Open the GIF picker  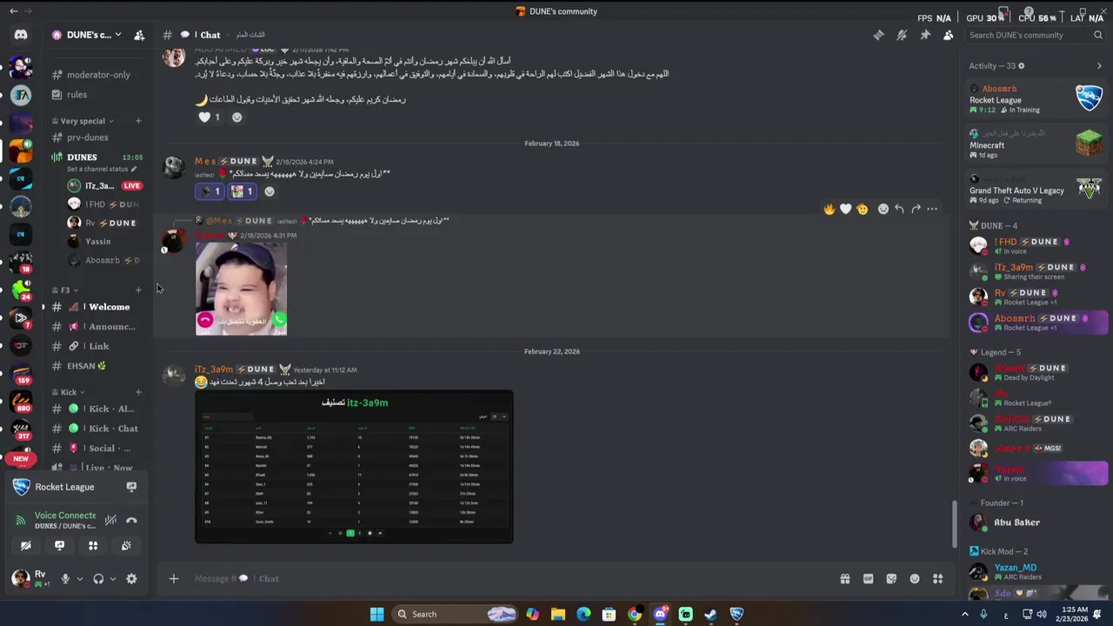868,579
